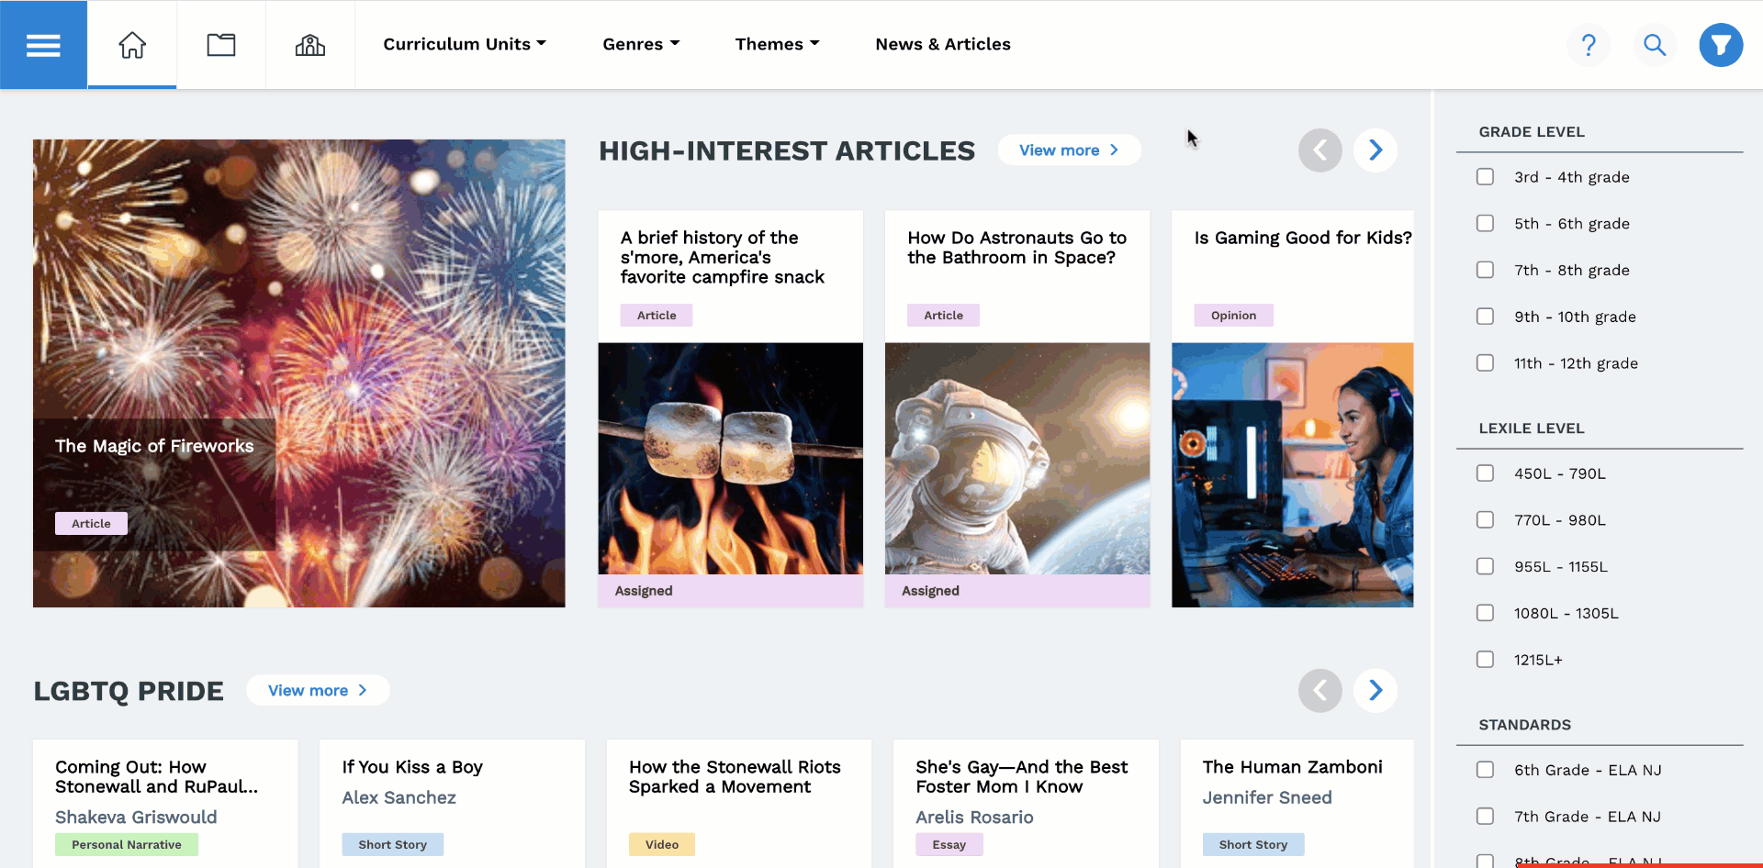Click the gamer girl image
Screen dimensions: 1763x868
point(1293,474)
